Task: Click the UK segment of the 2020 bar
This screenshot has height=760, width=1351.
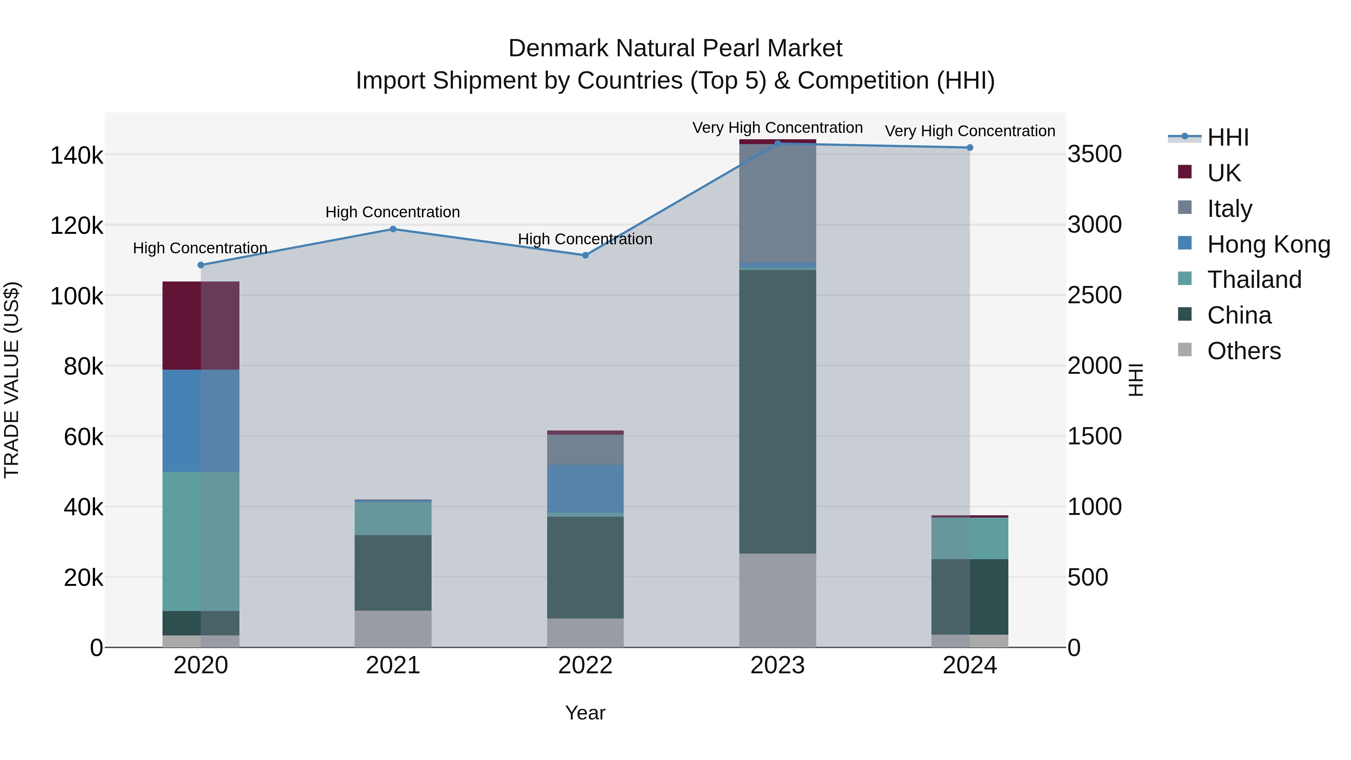Action: click(201, 326)
